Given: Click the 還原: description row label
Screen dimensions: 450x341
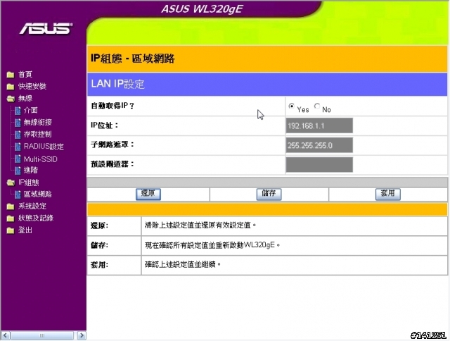Looking at the screenshot, I should pos(99,225).
